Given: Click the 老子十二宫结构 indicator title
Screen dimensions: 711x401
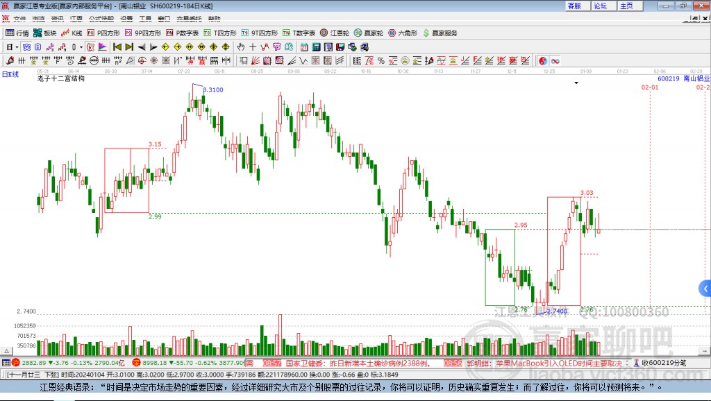Looking at the screenshot, I should (x=61, y=78).
